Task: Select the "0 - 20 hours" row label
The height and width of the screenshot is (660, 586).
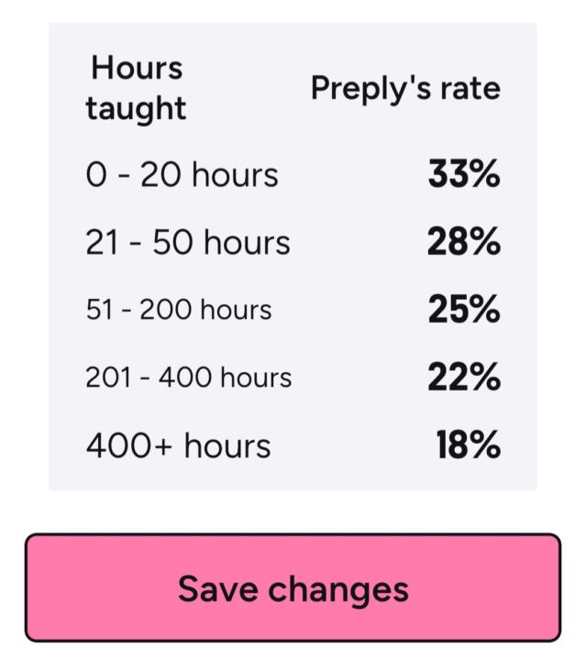Action: 182,174
